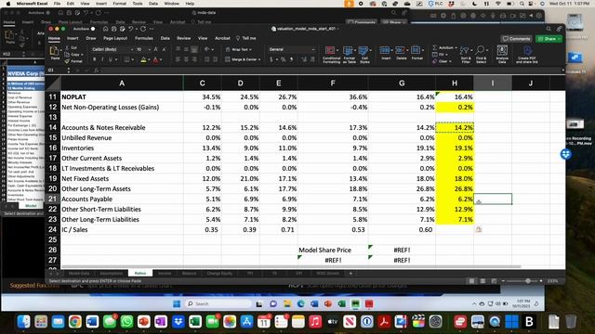Click the add new sheet plus button
The width and height of the screenshot is (595, 334).
350,273
